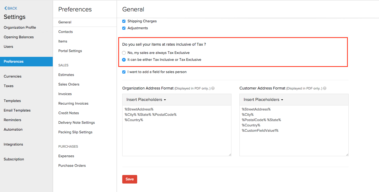Open Email Templates settings
Viewport: 379px width, 192px height.
coord(17,110)
